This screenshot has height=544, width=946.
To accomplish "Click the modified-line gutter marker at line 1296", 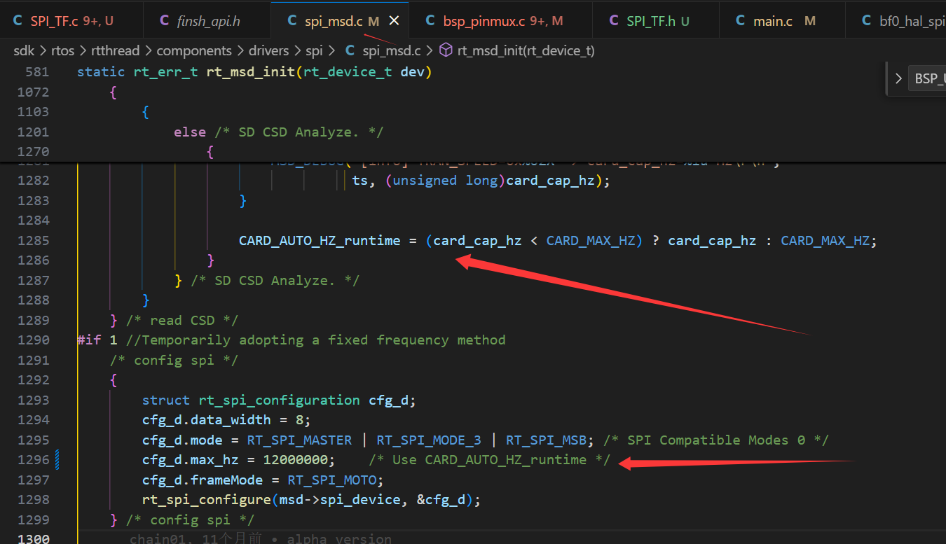I will [57, 460].
